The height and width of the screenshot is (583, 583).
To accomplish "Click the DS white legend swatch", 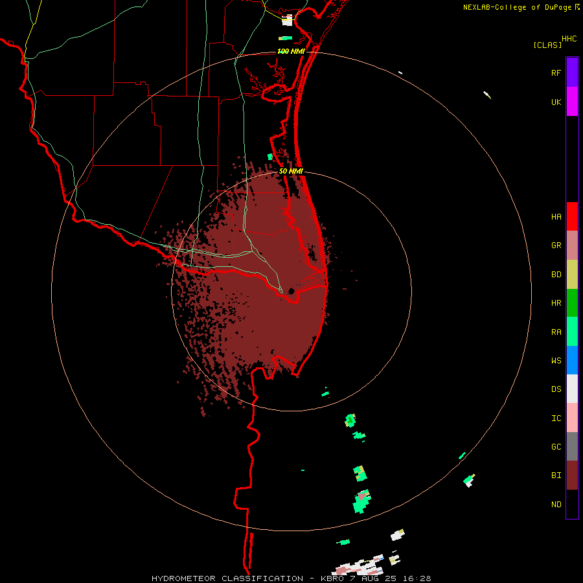I will point(572,389).
